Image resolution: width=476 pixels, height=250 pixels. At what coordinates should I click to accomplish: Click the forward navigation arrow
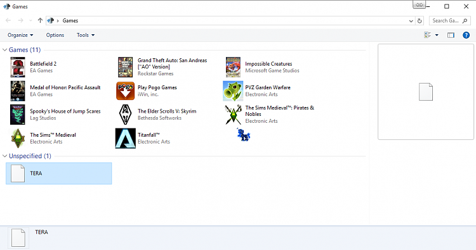[20, 21]
